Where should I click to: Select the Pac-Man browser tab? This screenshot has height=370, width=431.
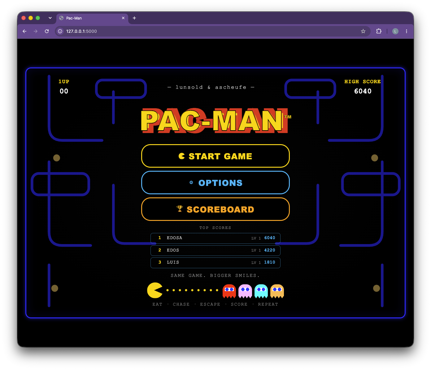[92, 18]
